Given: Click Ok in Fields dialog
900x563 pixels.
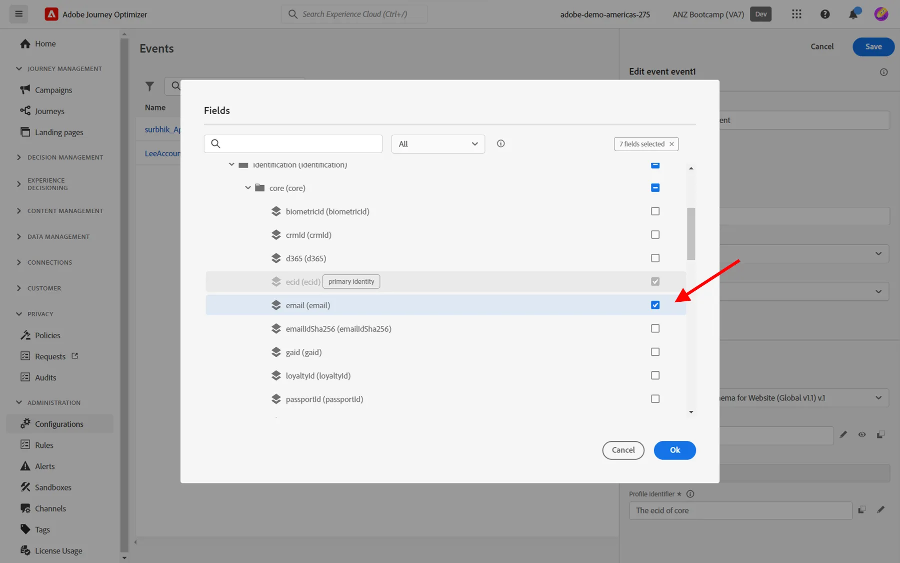Looking at the screenshot, I should tap(674, 450).
